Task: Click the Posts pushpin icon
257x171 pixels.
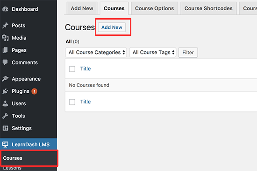Action: (5, 25)
